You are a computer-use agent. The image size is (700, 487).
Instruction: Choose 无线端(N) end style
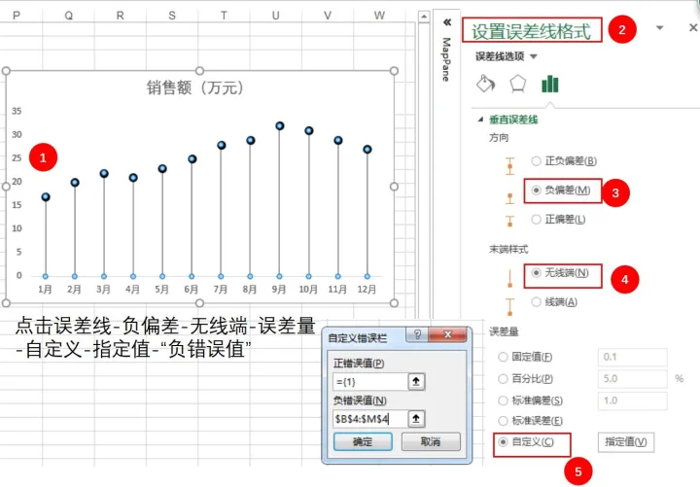coord(560,273)
